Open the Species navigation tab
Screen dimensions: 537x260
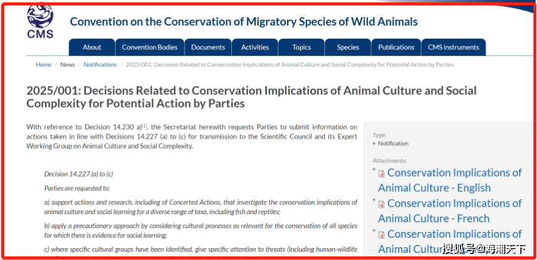point(348,47)
